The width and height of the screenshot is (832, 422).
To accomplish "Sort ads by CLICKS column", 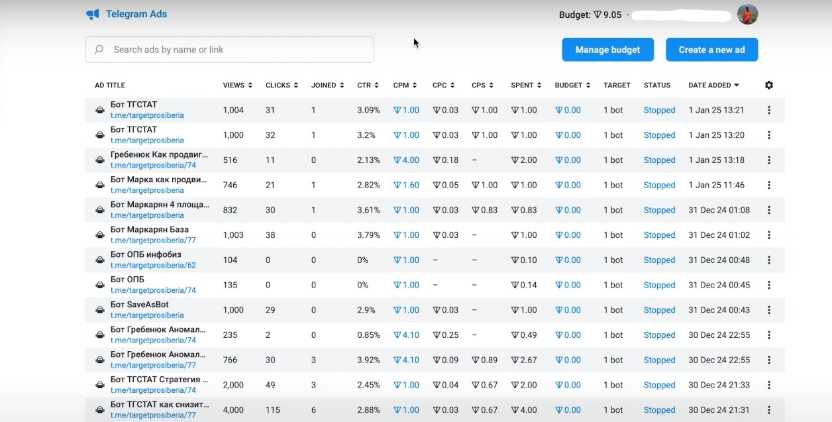I will [x=282, y=85].
